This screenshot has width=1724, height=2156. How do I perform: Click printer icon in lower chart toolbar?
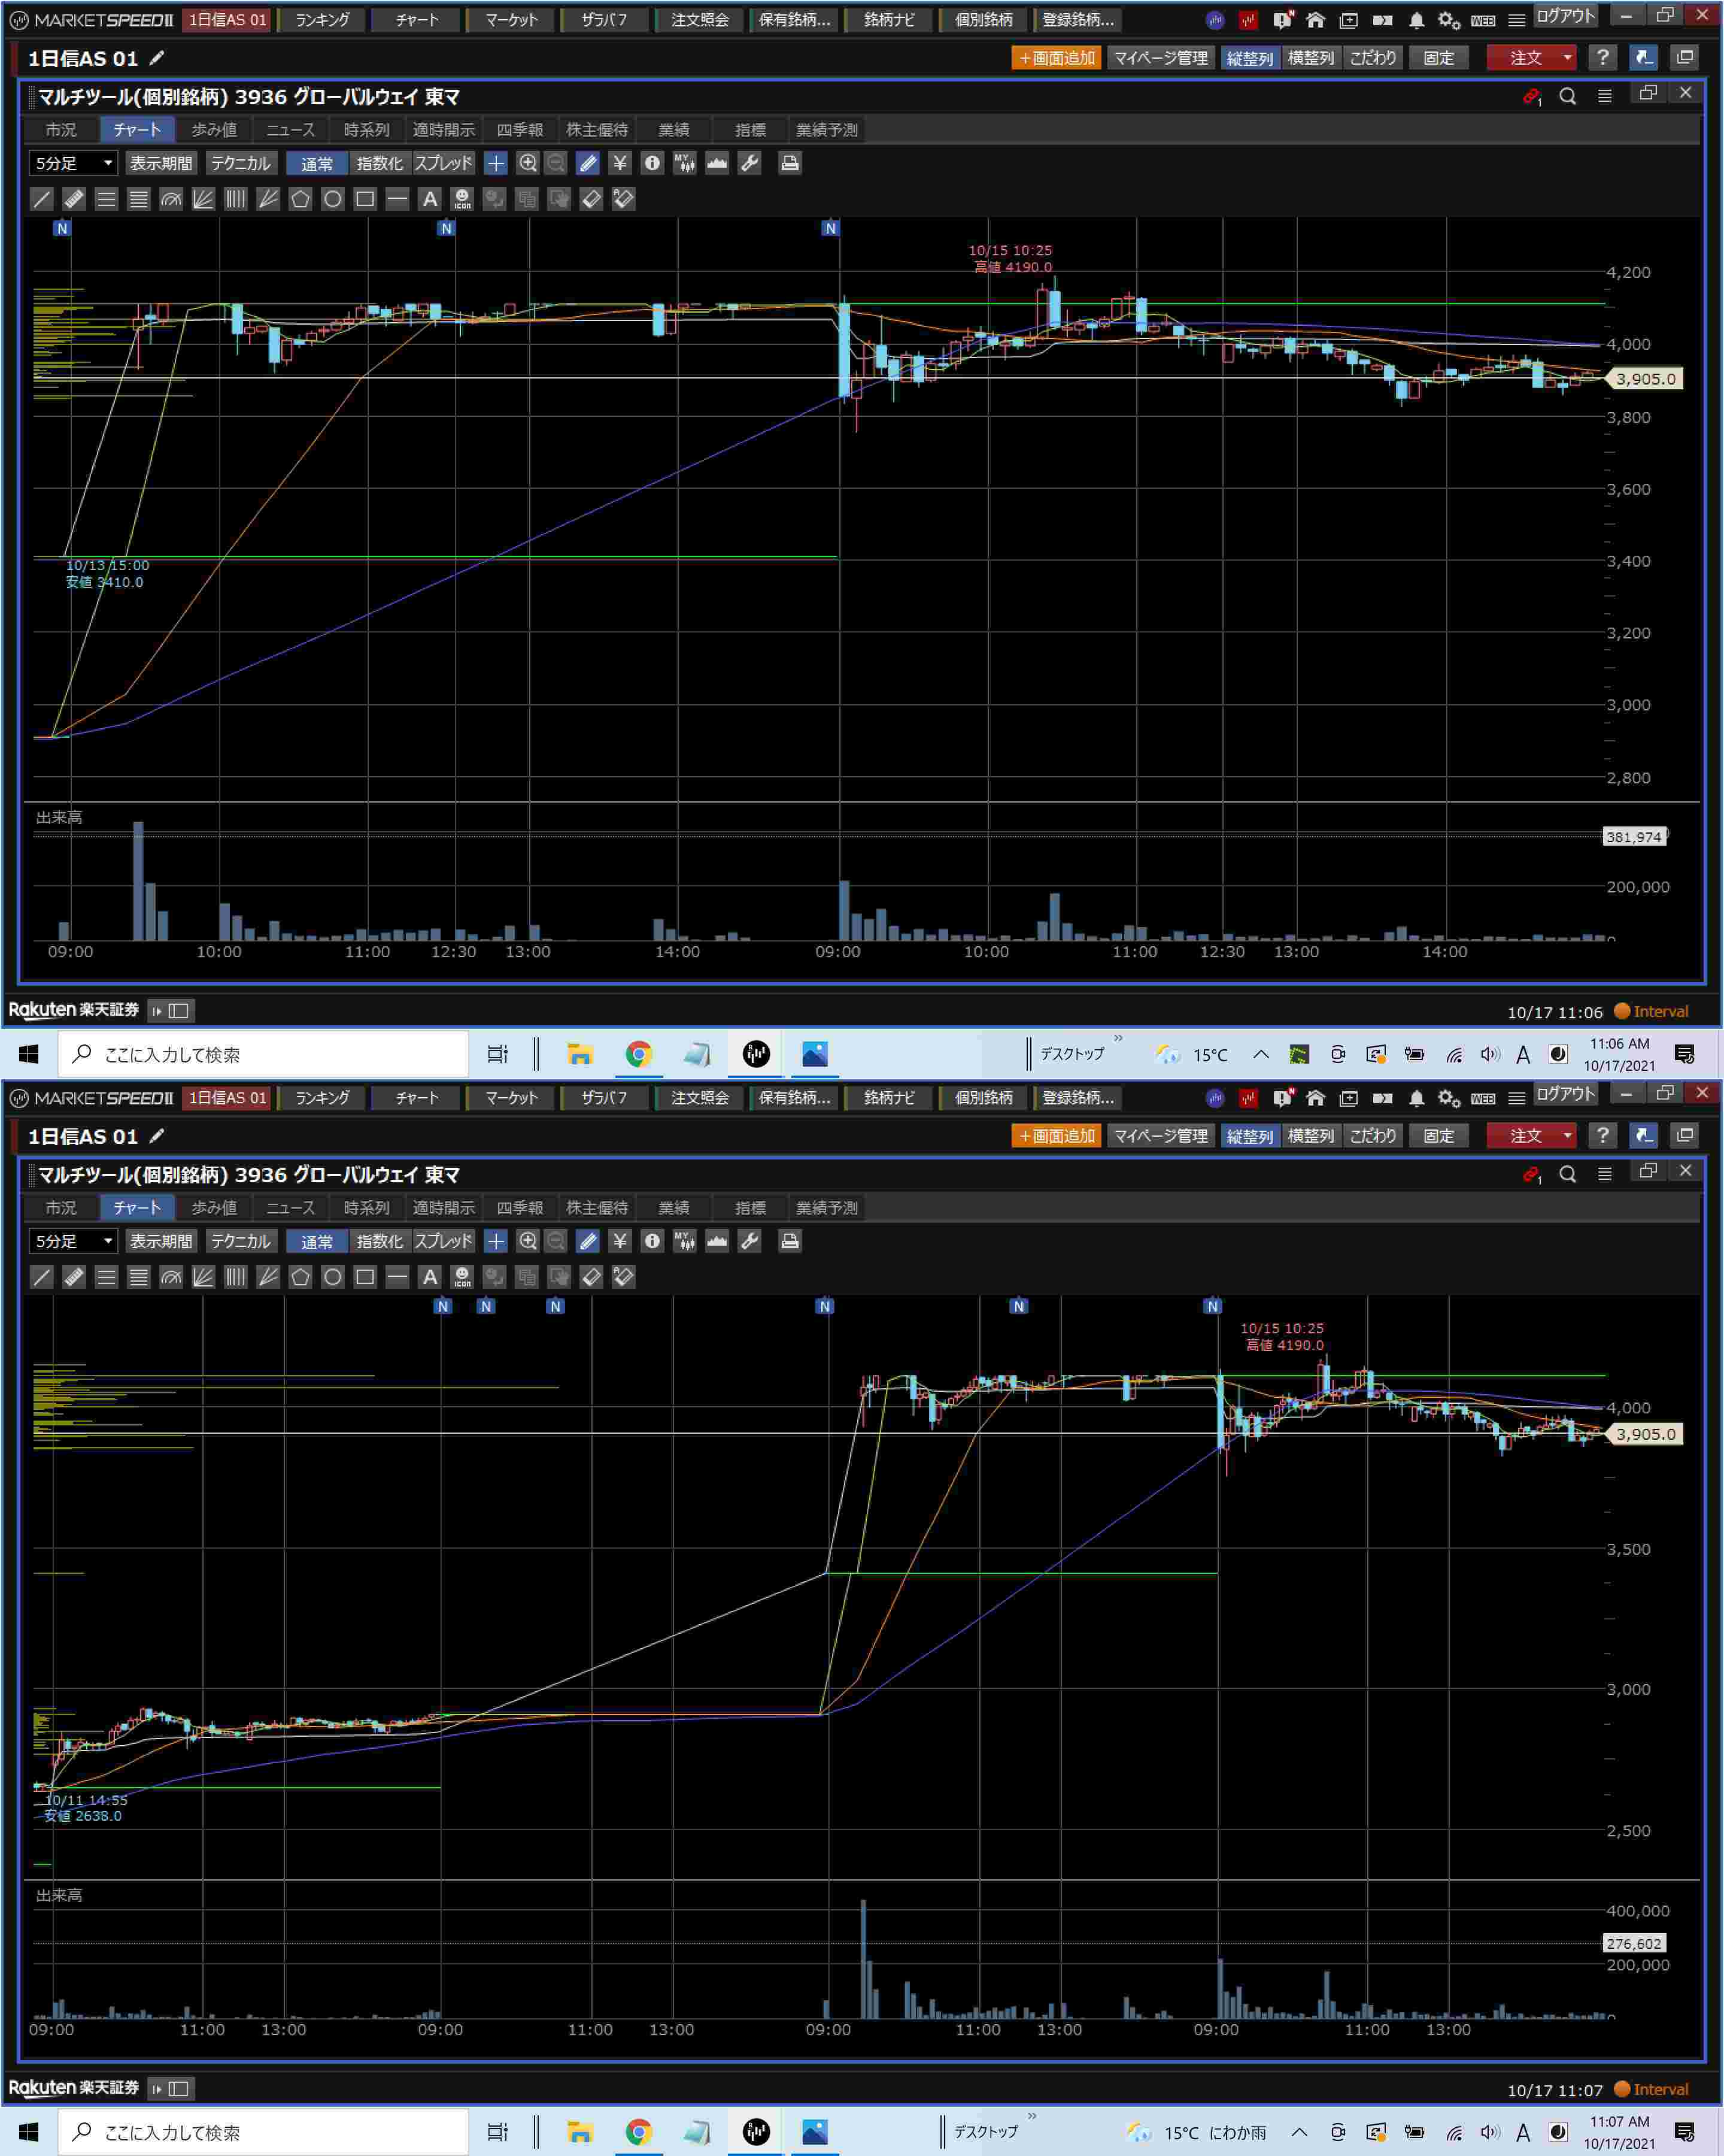pyautogui.click(x=790, y=1241)
